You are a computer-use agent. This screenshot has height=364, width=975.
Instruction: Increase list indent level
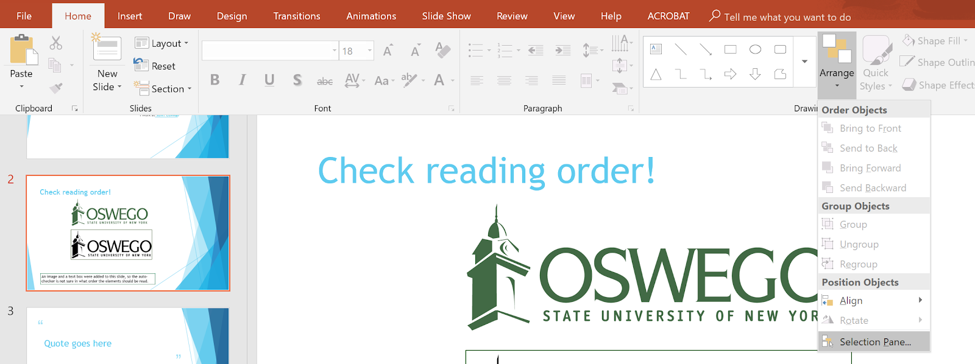563,50
